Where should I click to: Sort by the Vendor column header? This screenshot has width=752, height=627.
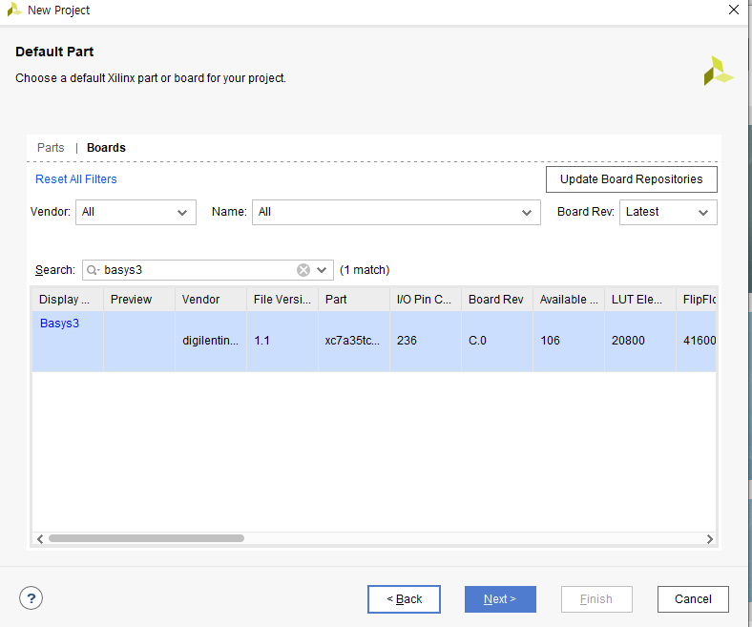[x=210, y=300]
